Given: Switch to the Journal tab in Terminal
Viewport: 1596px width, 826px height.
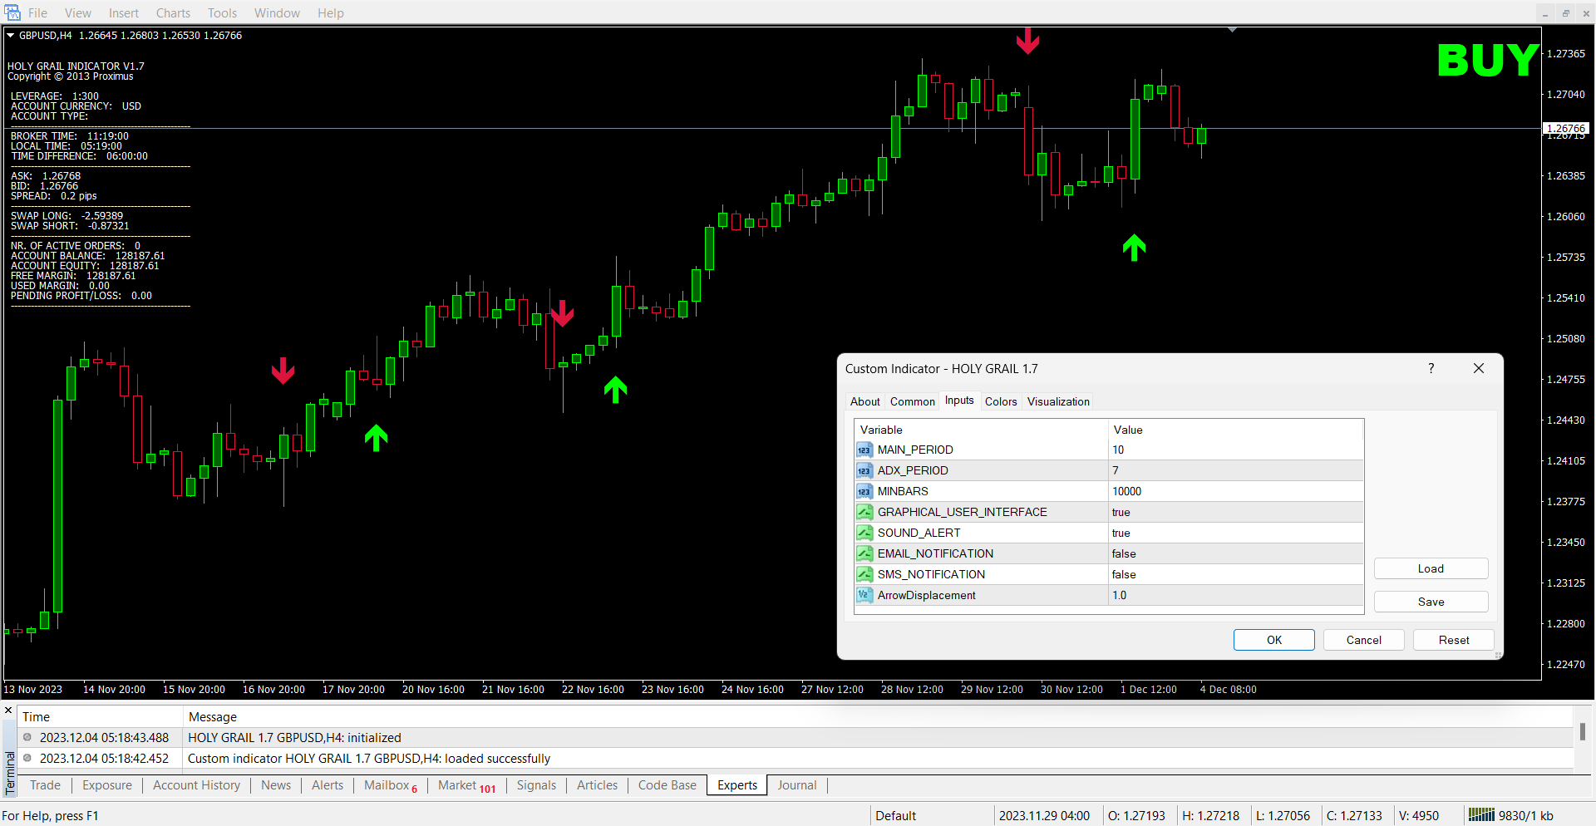Looking at the screenshot, I should click(796, 785).
